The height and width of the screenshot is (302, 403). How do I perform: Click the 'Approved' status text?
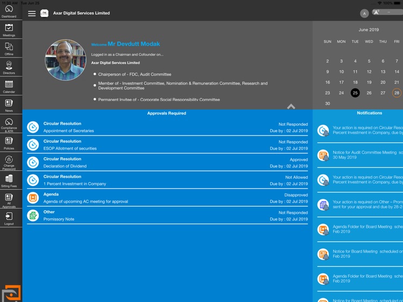[x=299, y=160]
